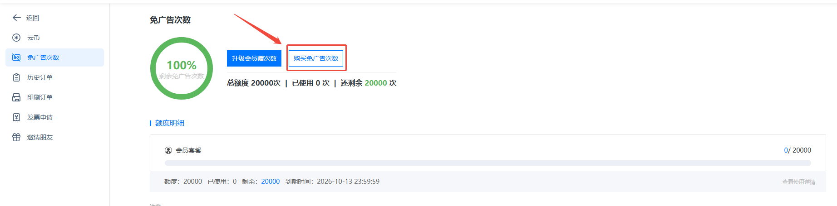The width and height of the screenshot is (837, 206).
Task: Select 历史订单 in the sidebar
Action: pyautogui.click(x=54, y=77)
